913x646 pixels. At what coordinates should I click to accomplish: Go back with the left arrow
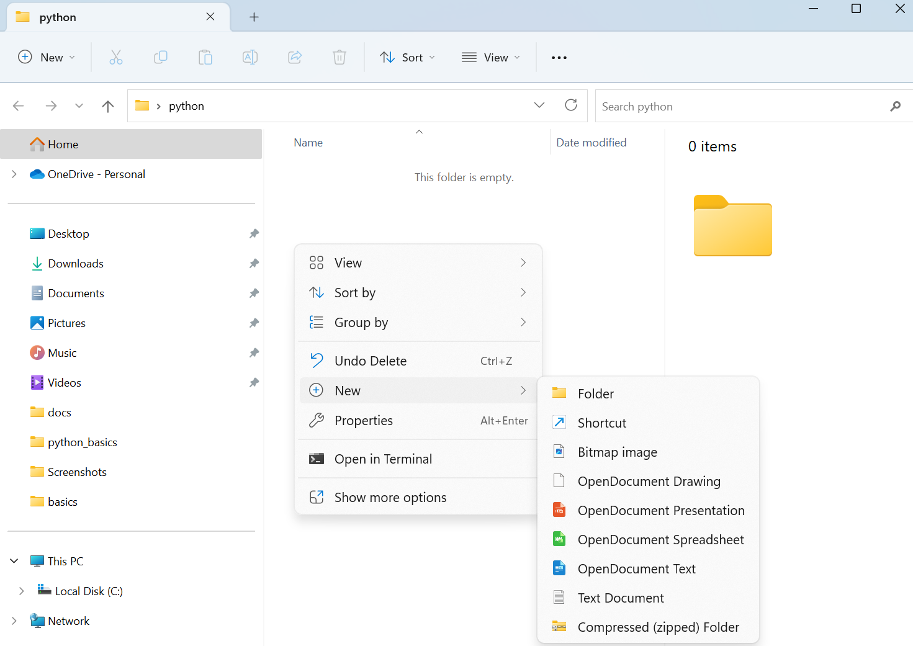point(19,106)
